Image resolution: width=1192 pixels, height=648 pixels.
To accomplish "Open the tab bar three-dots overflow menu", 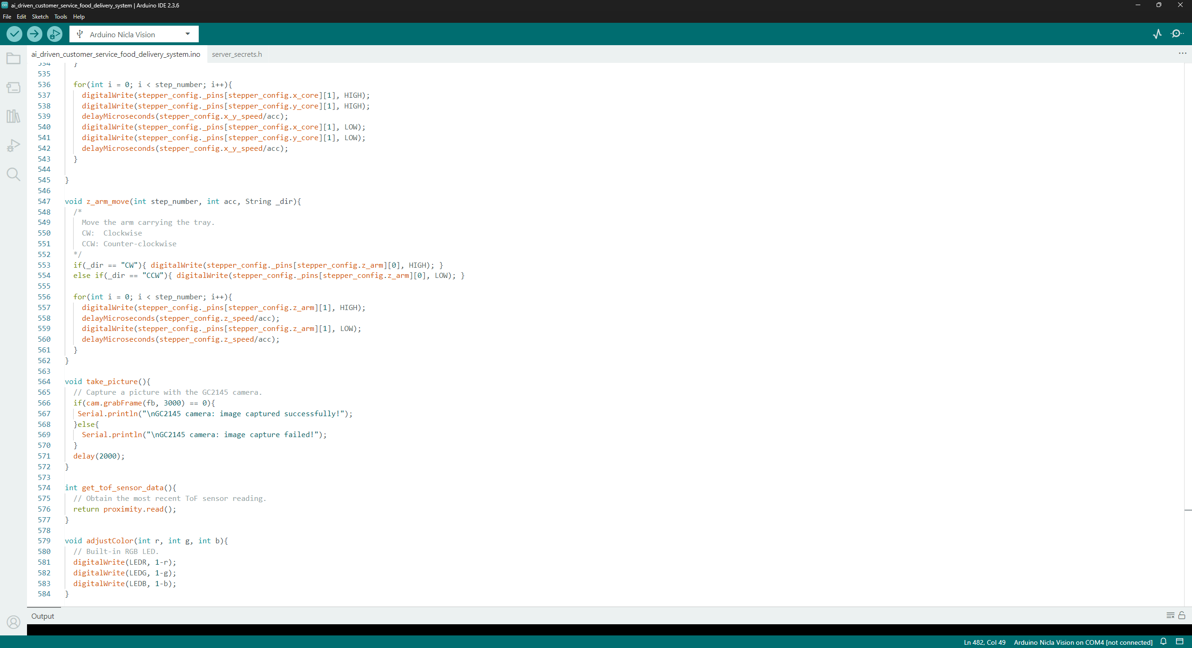I will (1182, 54).
